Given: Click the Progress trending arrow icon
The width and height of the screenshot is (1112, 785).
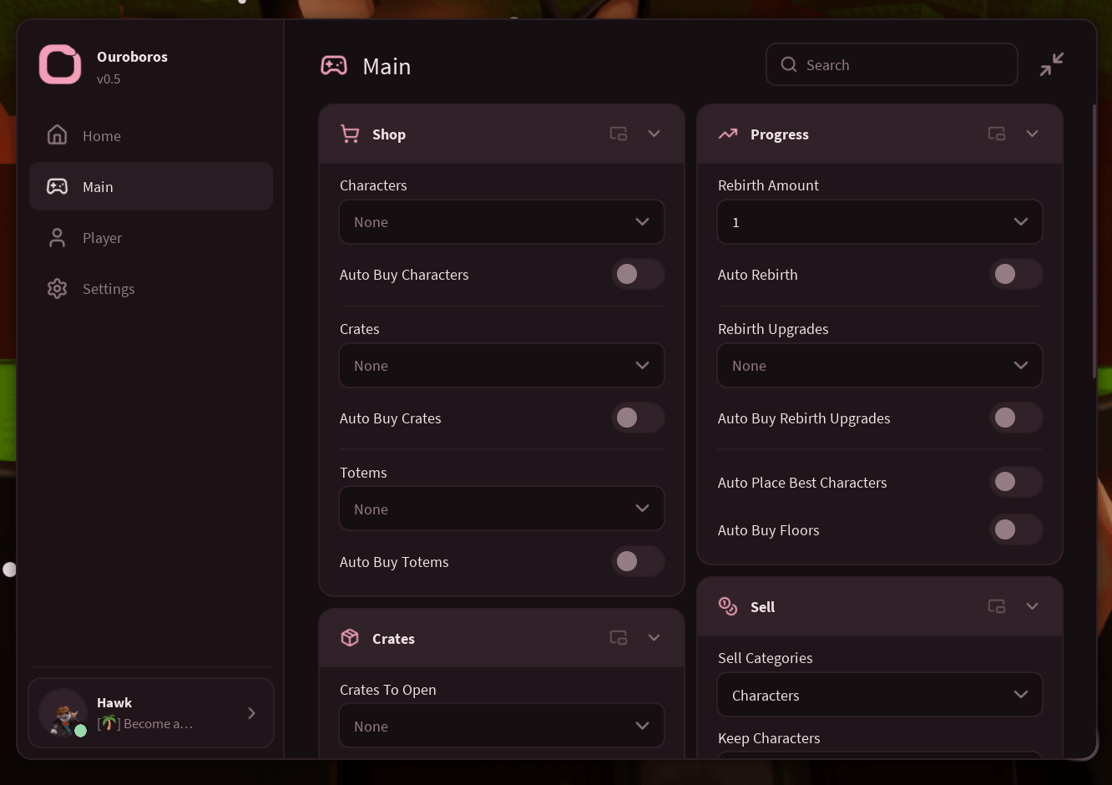Looking at the screenshot, I should [728, 134].
